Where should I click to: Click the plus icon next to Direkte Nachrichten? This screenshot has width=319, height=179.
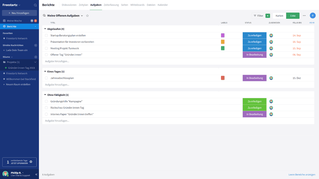click(x=35, y=45)
